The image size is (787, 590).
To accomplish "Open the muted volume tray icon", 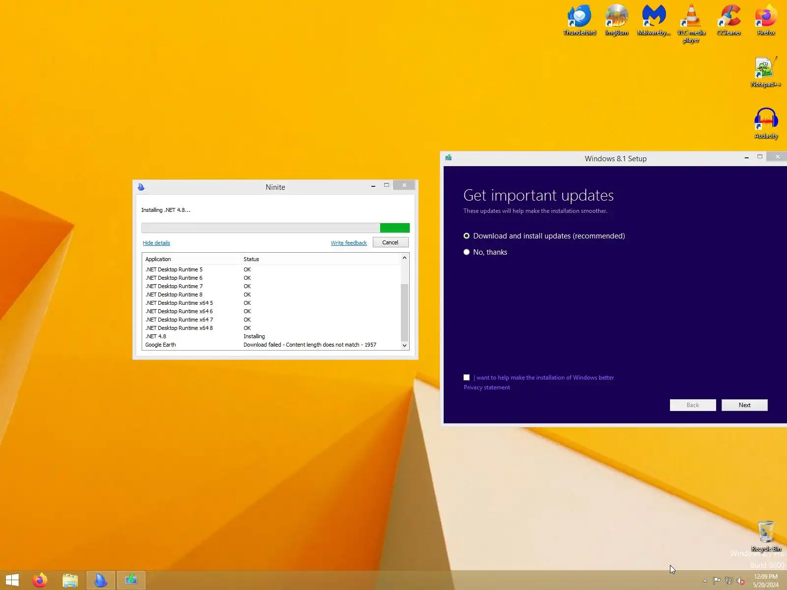I will pyautogui.click(x=741, y=581).
